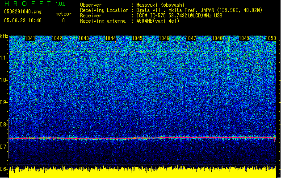
Task: Select the filename 0506291040.png
Action: click(23, 12)
